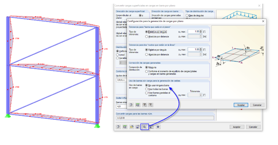278x145 pixels.
Task: Click the φz max value field
Action: pos(194,31)
